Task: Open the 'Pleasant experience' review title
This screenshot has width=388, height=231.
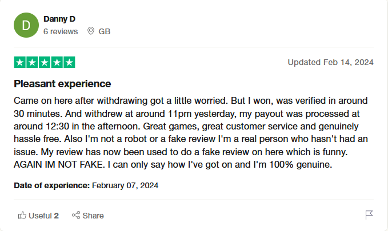Action: tap(62, 84)
